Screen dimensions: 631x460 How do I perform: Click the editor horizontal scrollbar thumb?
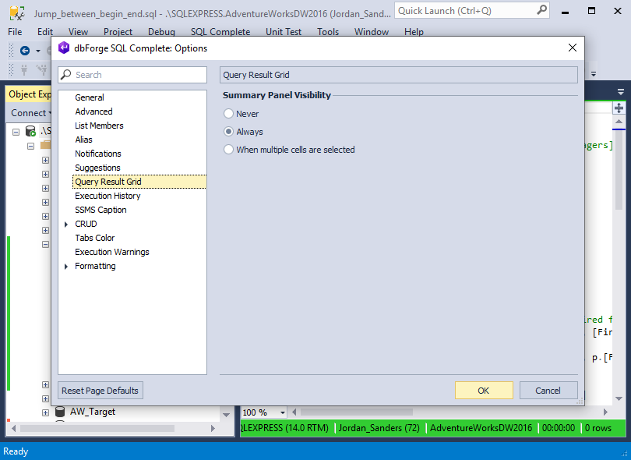coord(357,412)
